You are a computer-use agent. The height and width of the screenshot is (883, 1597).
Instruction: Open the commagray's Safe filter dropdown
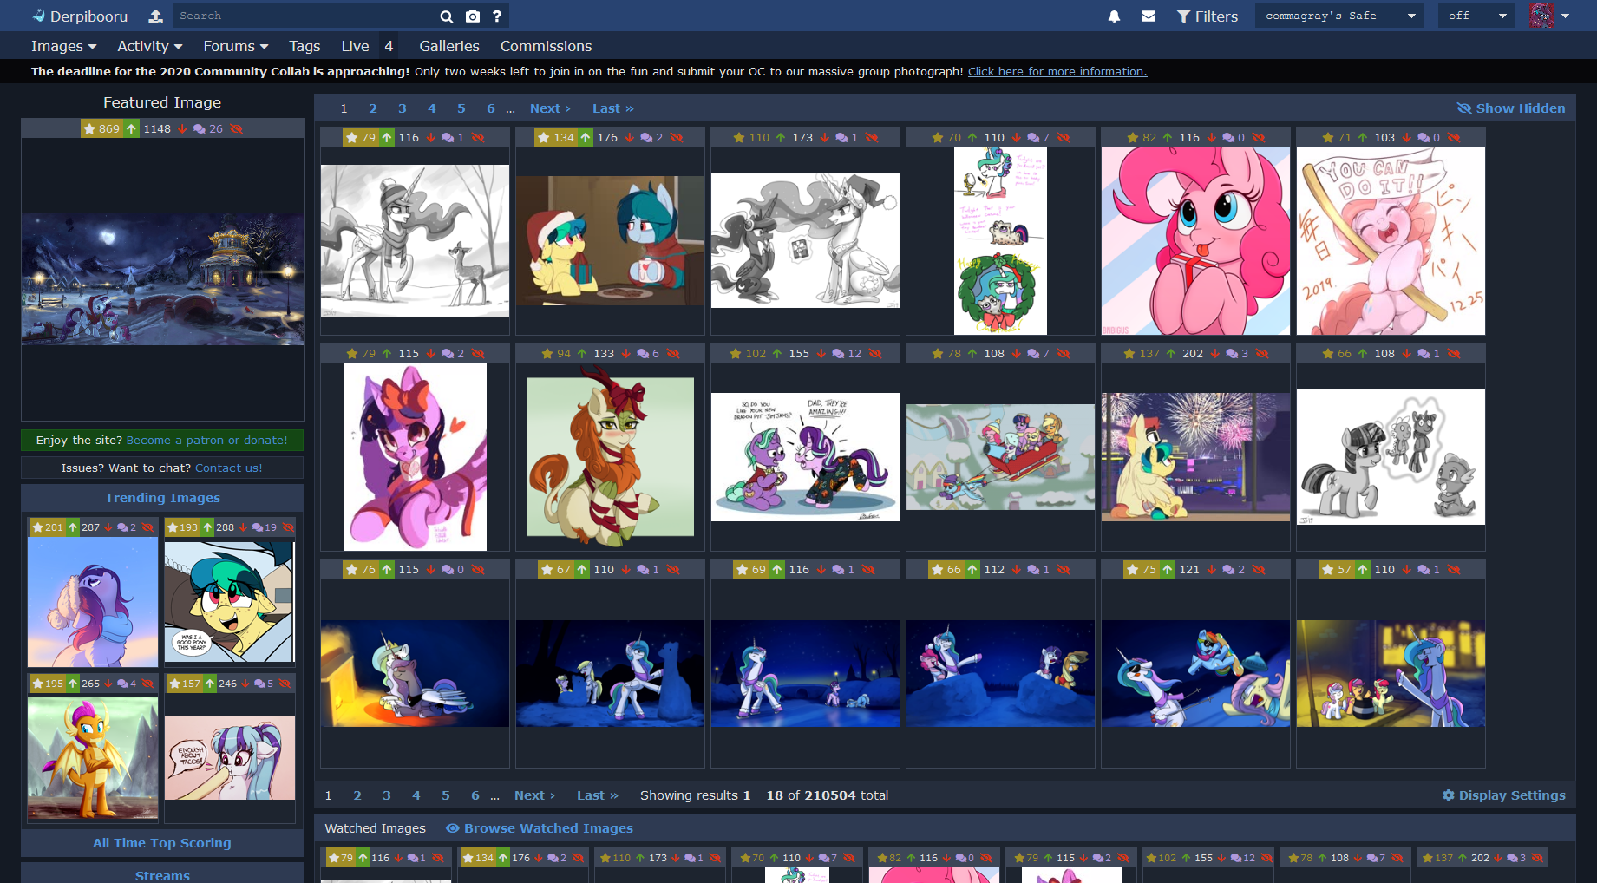tap(1339, 16)
